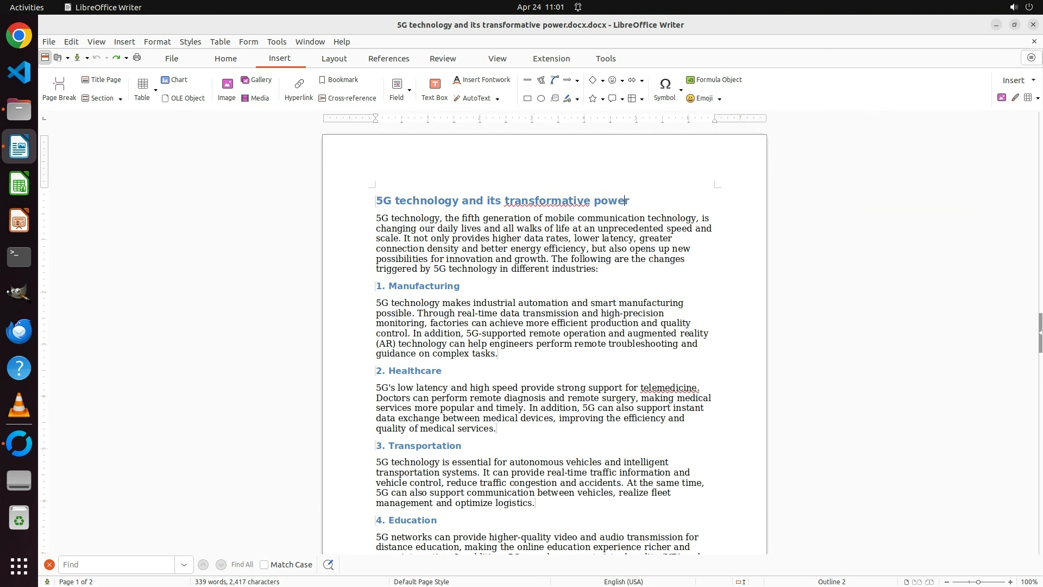1043x587 pixels.
Task: Click the Symbol omega icon
Action: pos(665,84)
